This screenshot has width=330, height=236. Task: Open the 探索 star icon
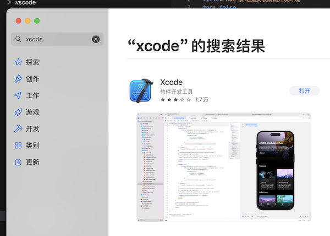[18, 62]
